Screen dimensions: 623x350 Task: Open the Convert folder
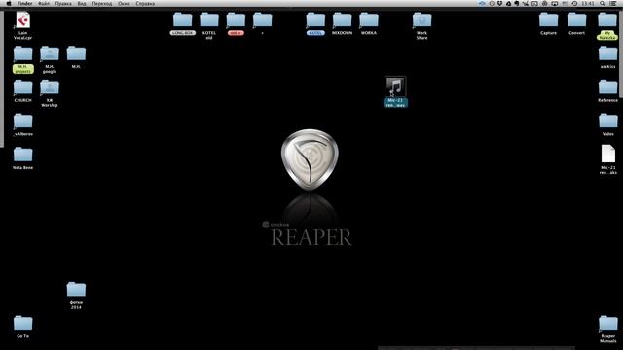point(576,19)
